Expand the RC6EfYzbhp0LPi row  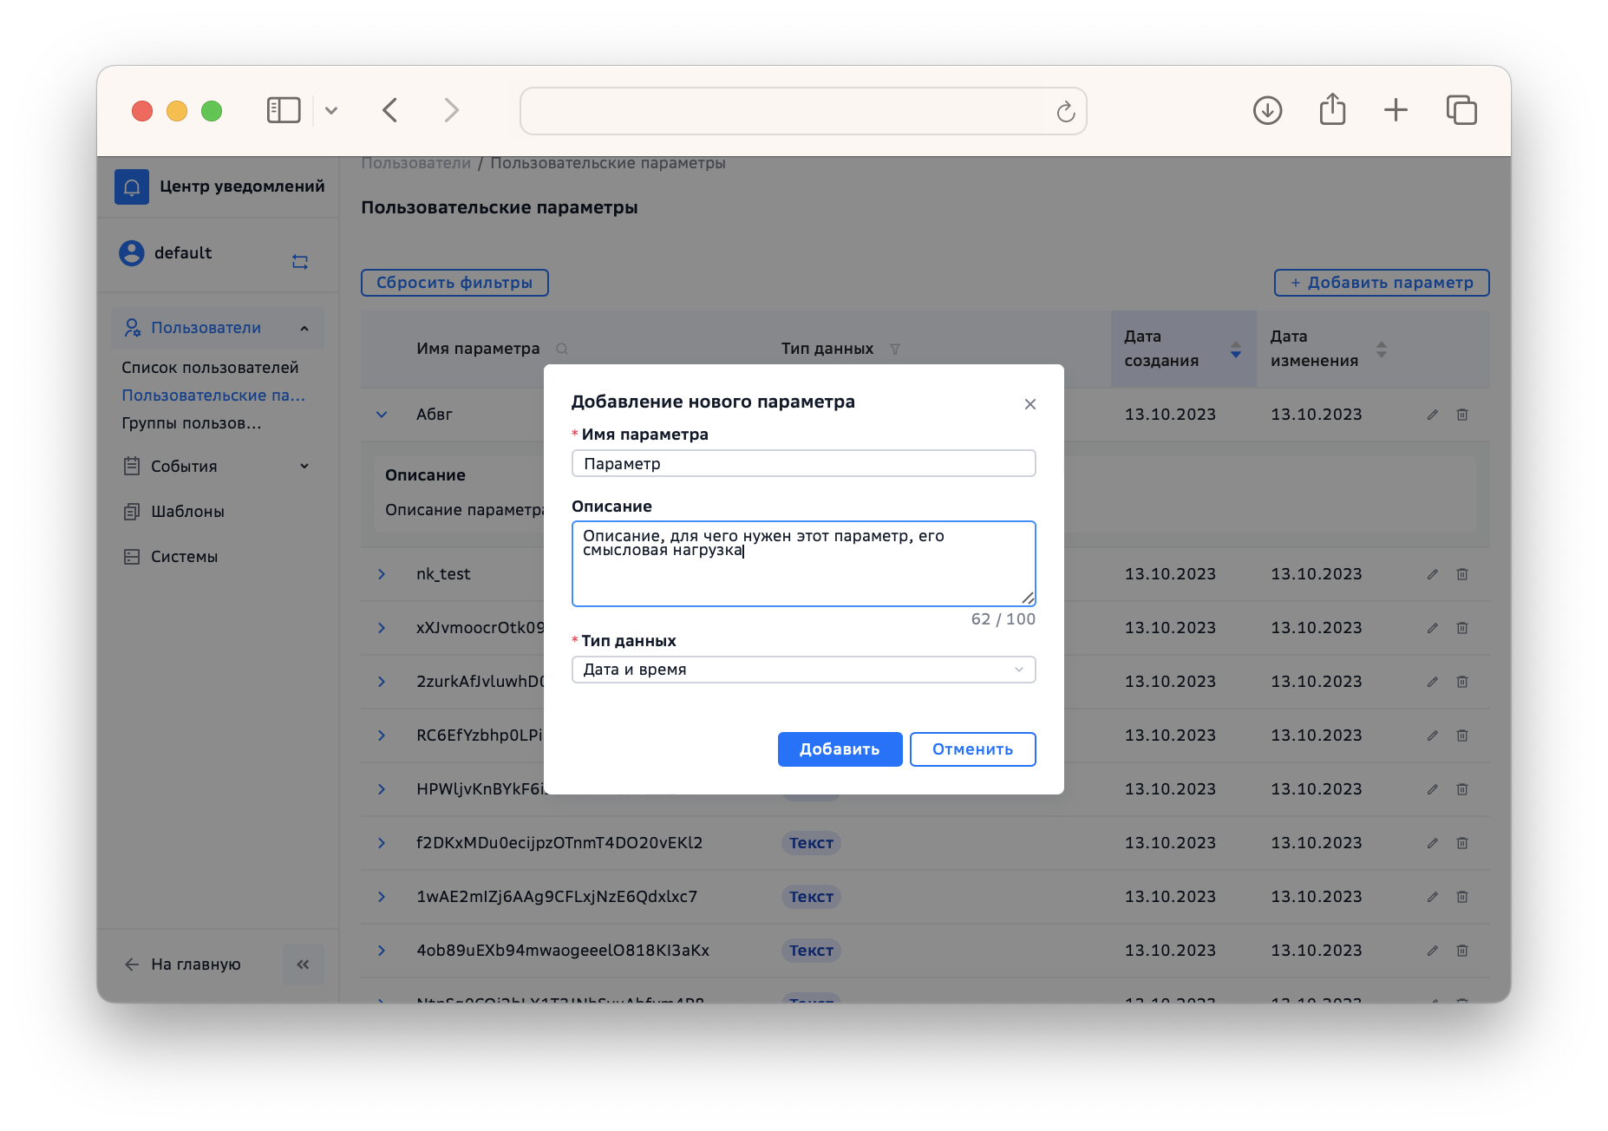382,735
